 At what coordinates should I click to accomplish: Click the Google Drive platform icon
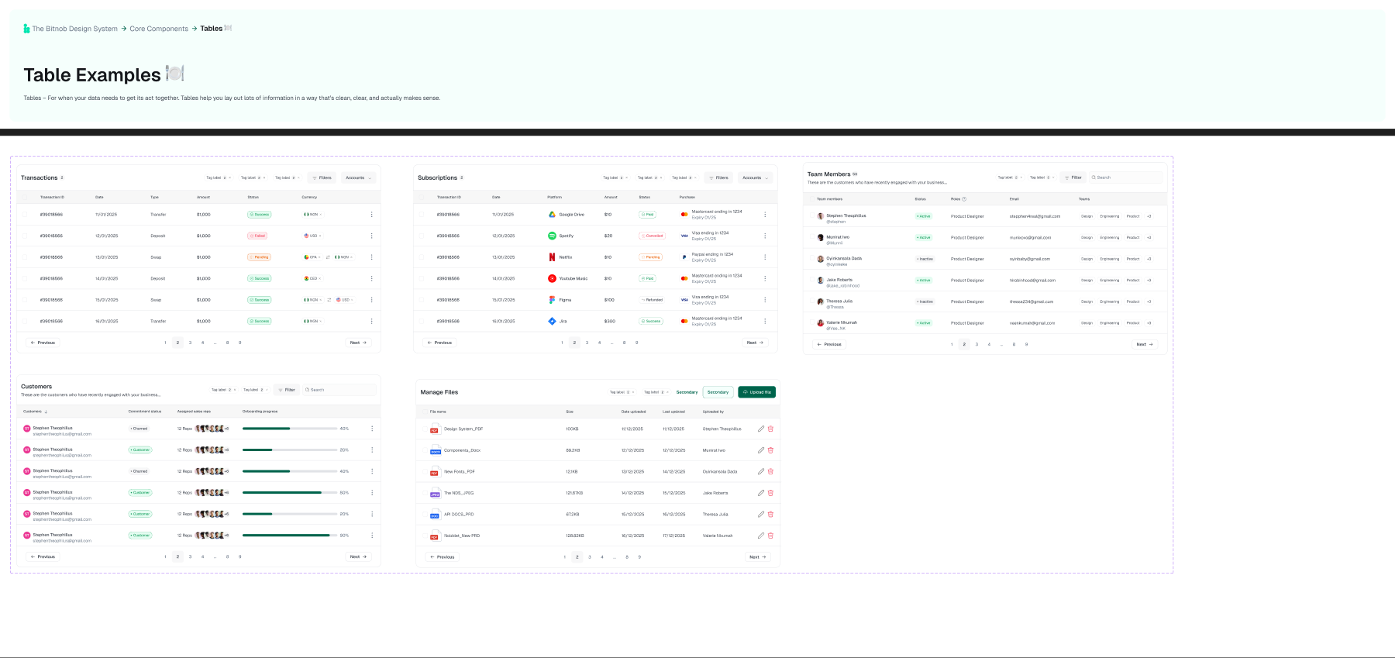tap(552, 215)
